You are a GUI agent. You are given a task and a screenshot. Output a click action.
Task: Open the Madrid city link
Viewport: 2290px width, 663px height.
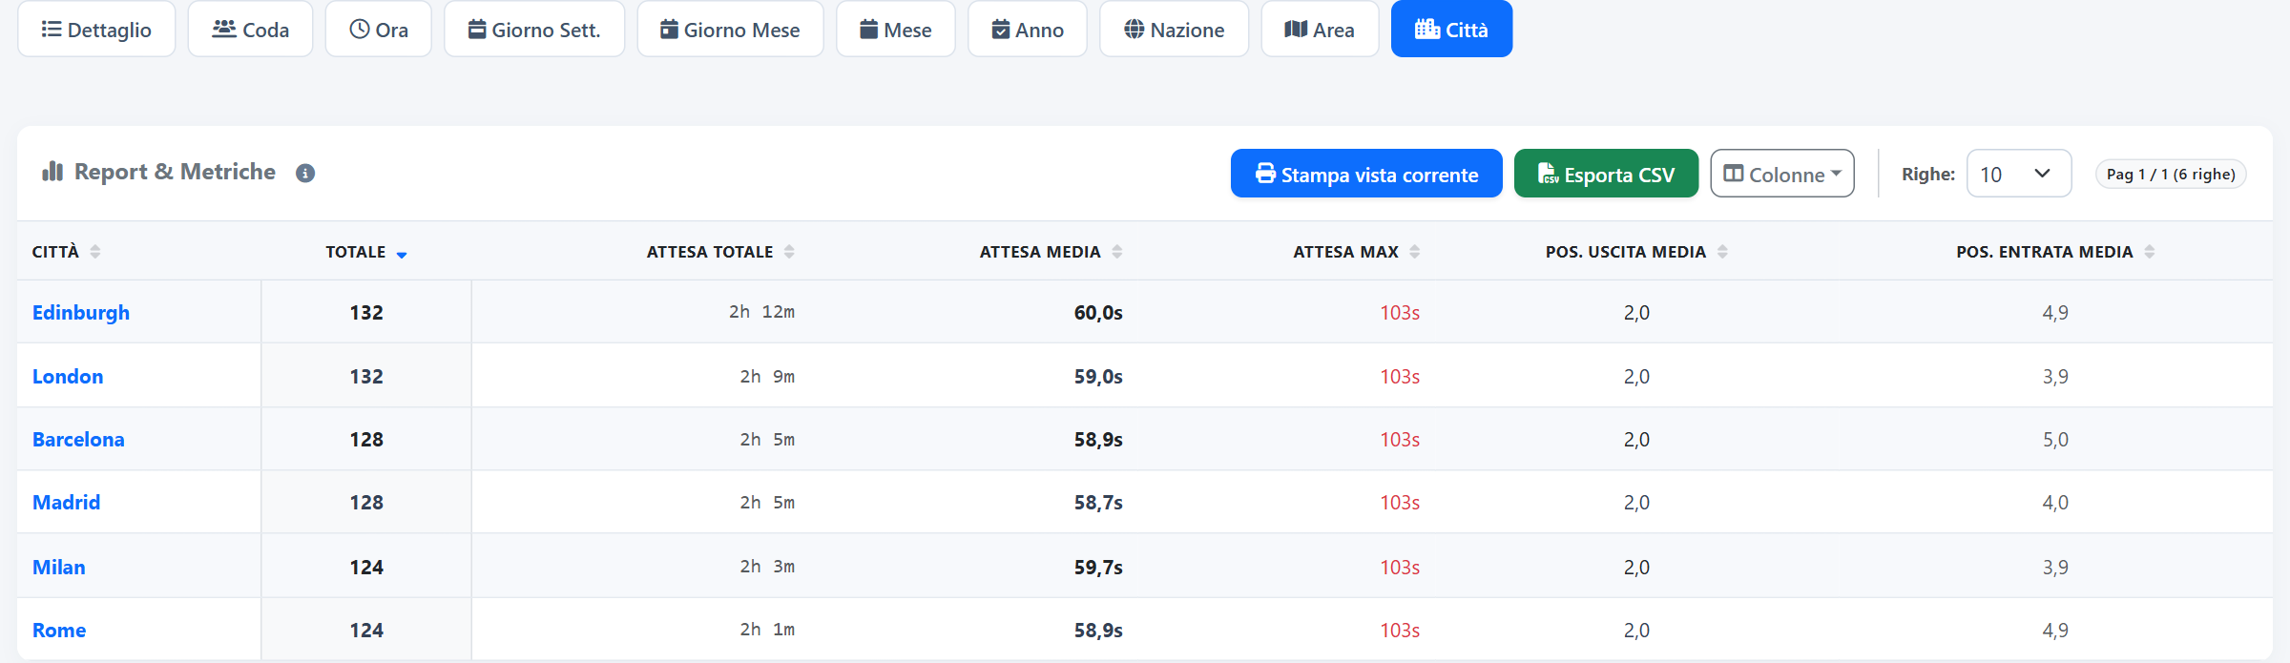[x=66, y=503]
